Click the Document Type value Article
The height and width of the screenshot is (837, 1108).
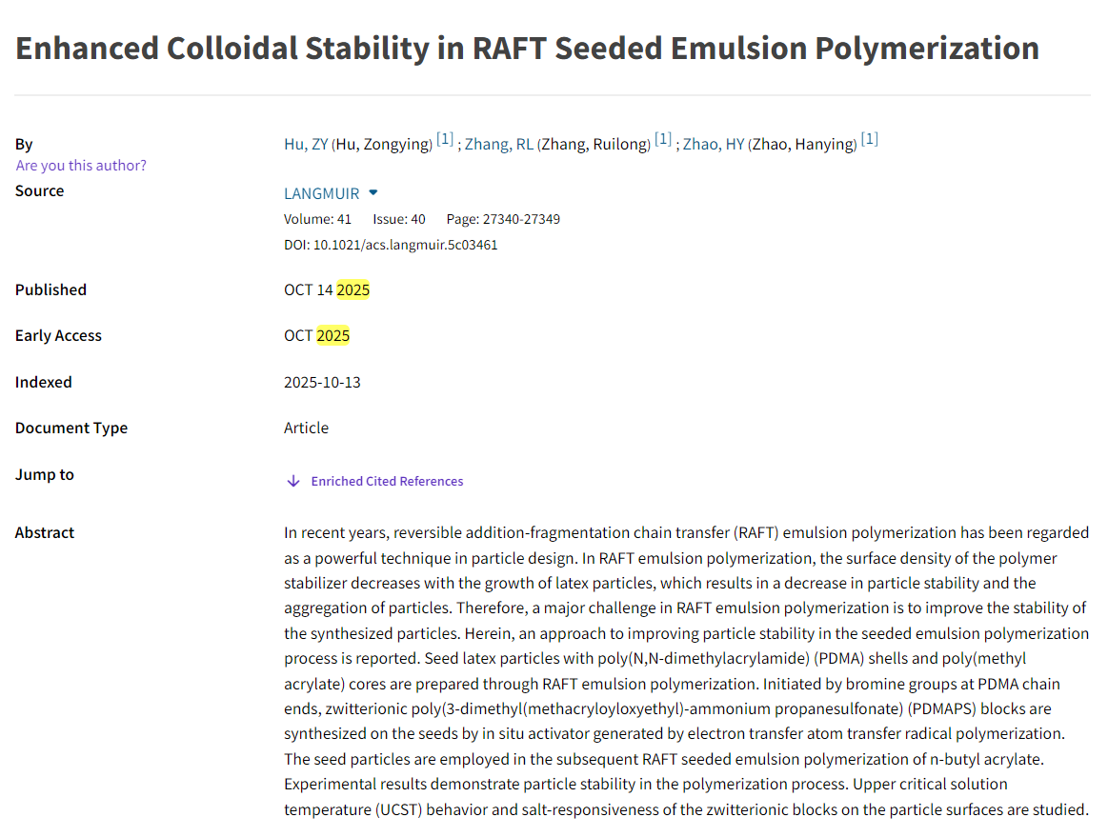(x=306, y=428)
